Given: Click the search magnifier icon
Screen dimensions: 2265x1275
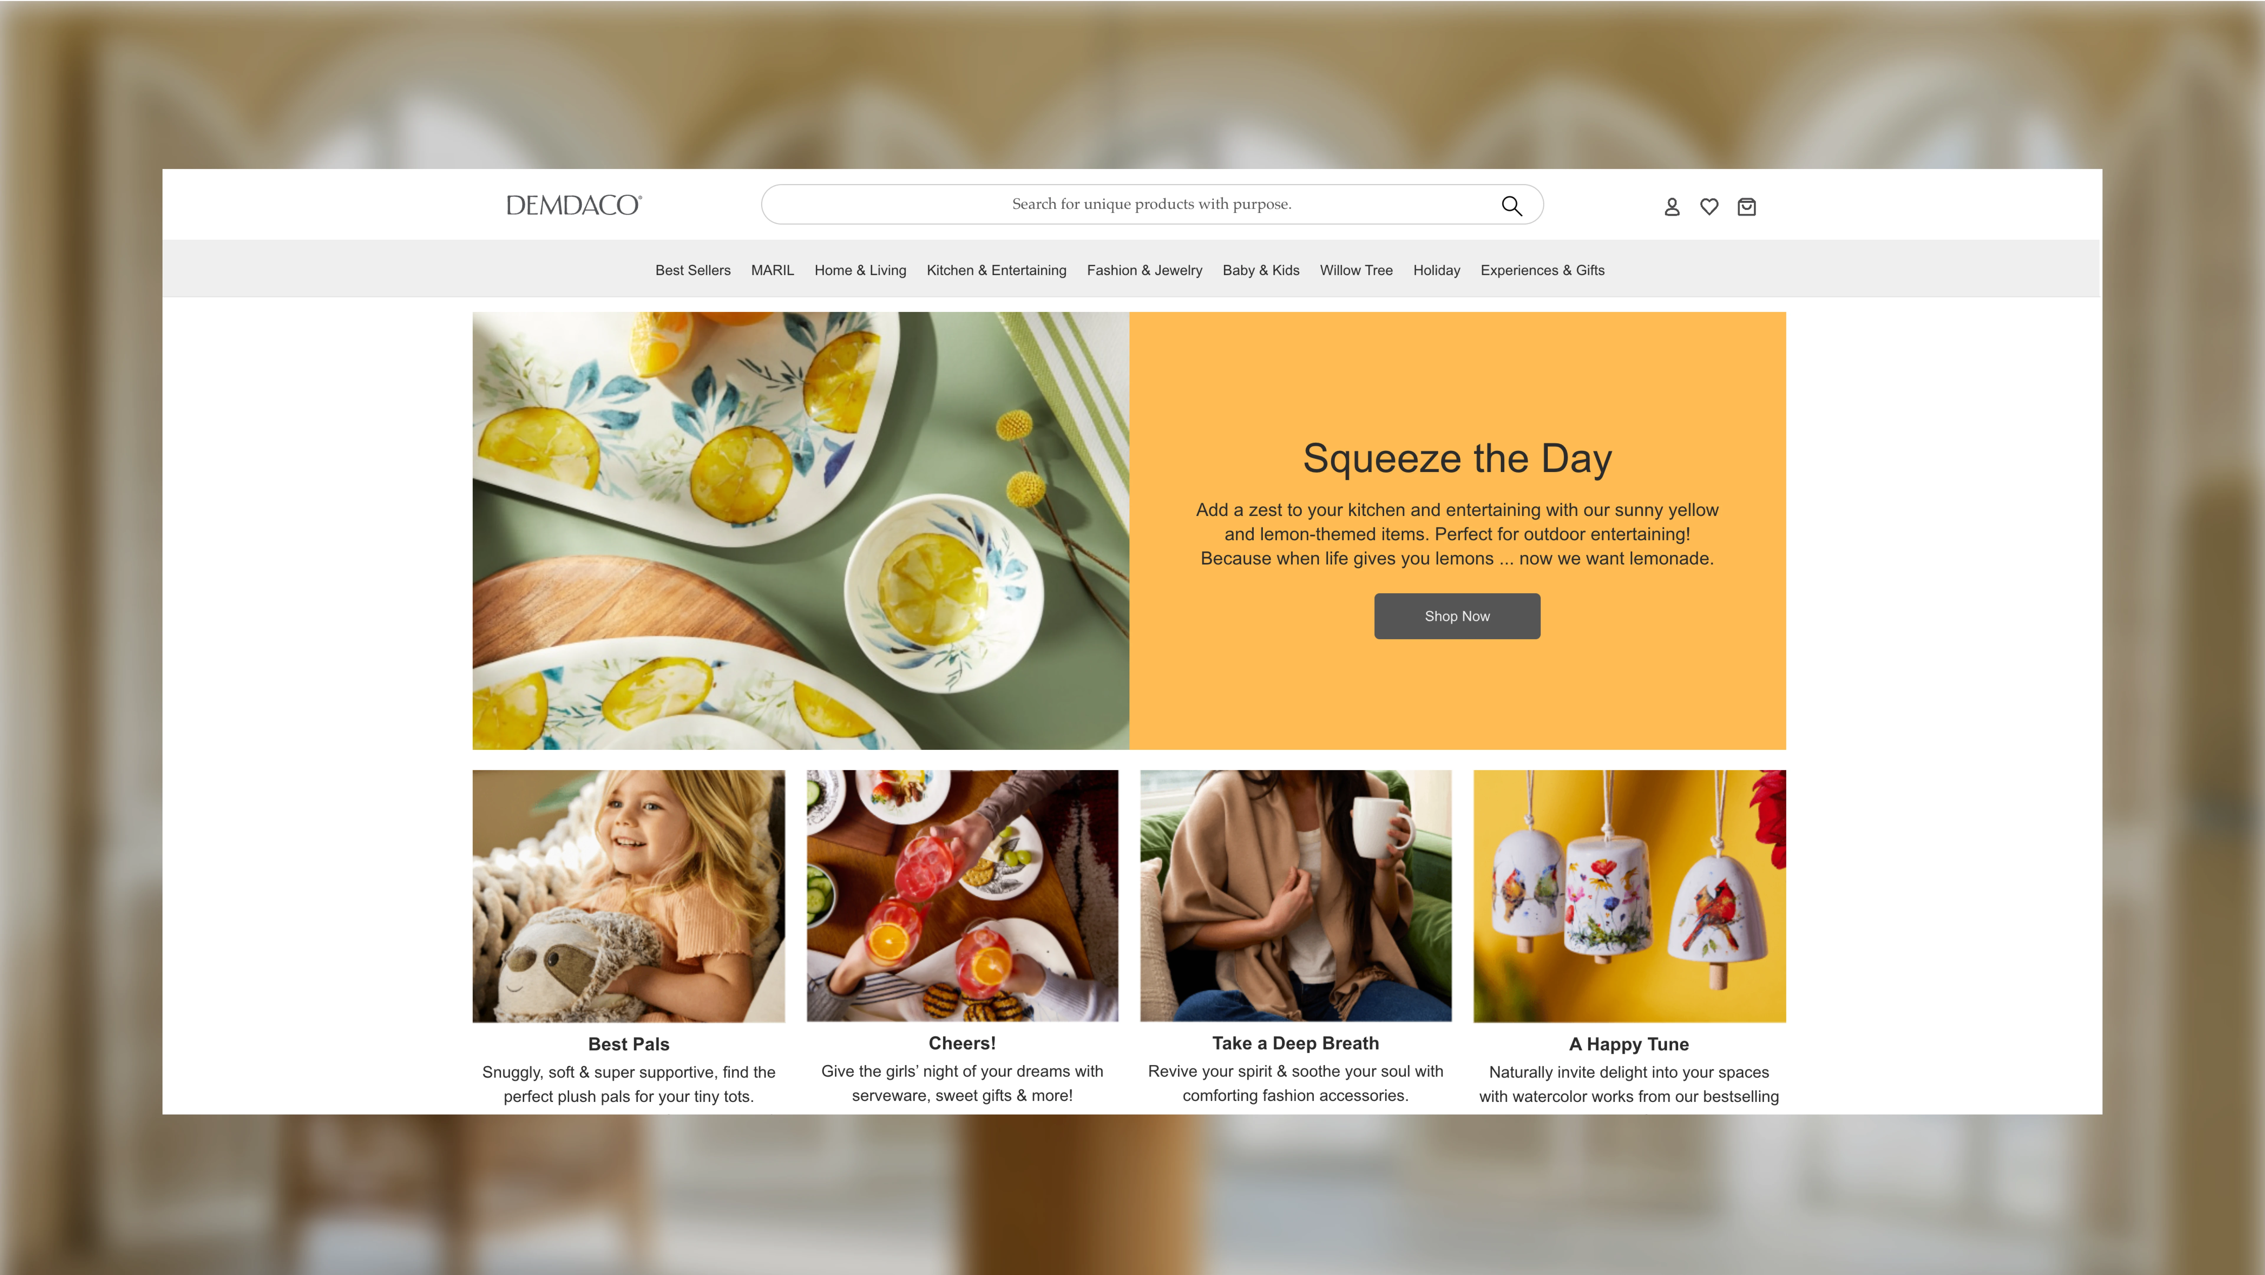Looking at the screenshot, I should click(1511, 205).
